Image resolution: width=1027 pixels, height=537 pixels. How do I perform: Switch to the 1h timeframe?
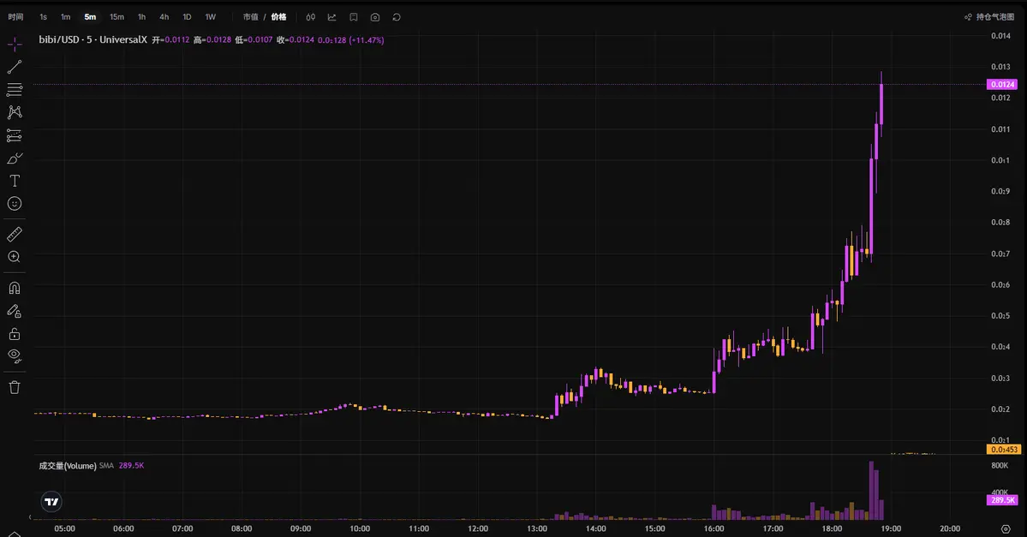pos(141,17)
